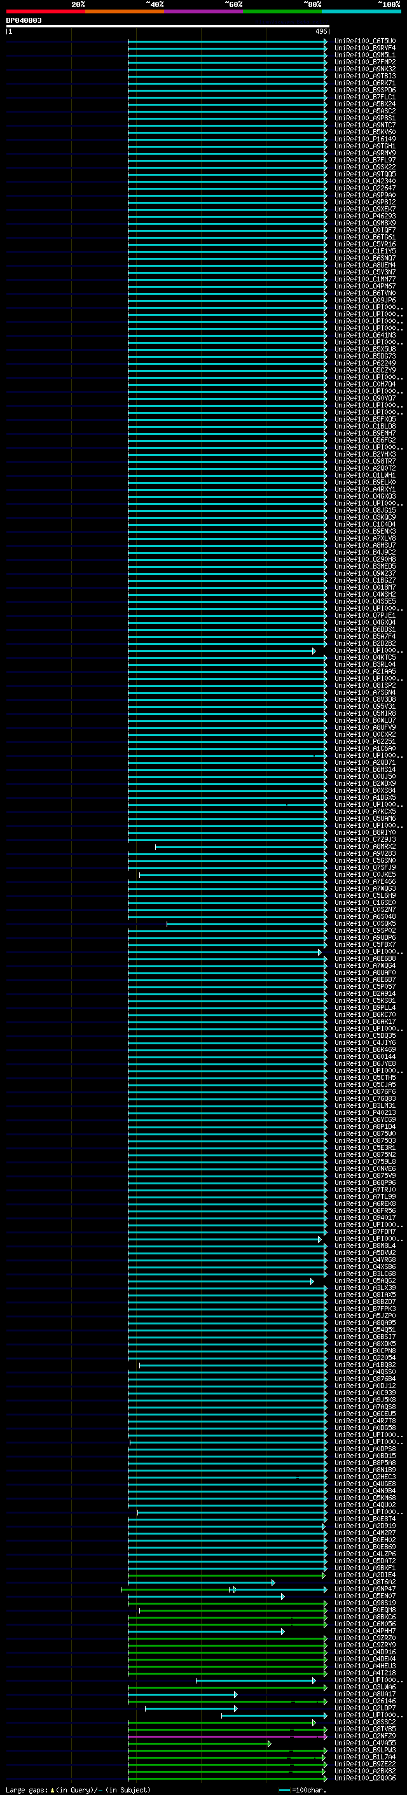407x1795 pixels.
Task: Select hit UniRef100_B9RYF4
Action: 365,48
